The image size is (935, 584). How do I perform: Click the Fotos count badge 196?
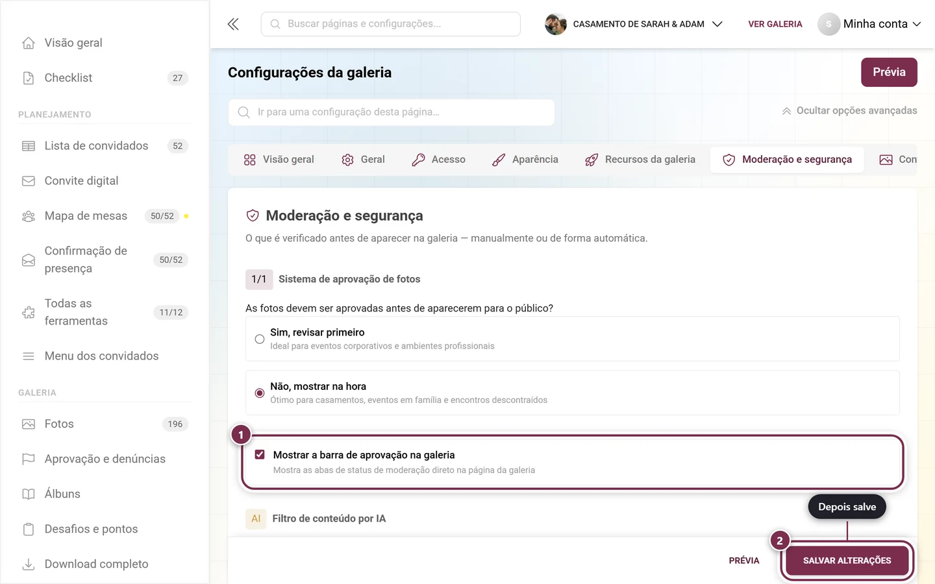coord(175,424)
